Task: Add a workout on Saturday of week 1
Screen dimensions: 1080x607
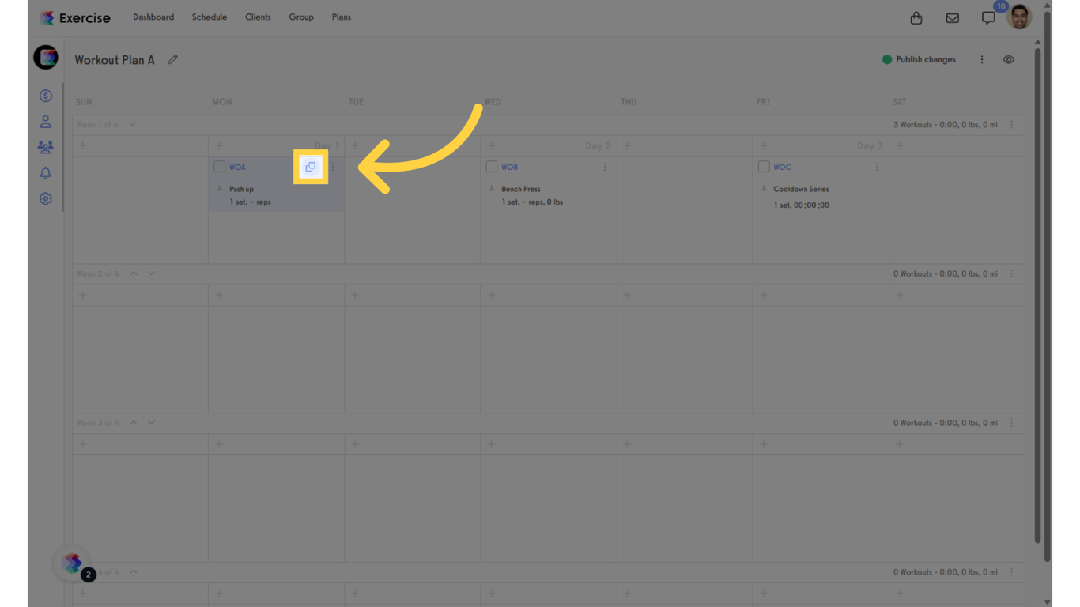Action: click(x=899, y=145)
